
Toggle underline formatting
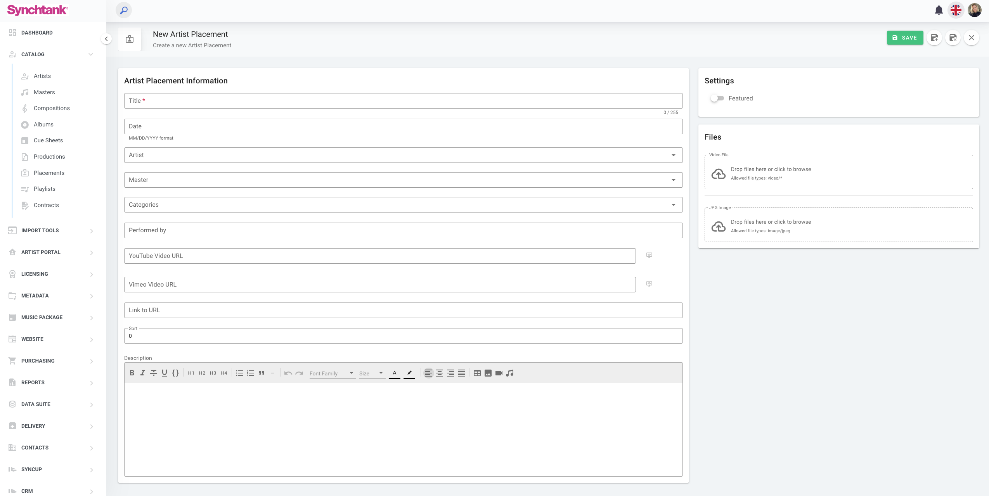[x=165, y=373]
